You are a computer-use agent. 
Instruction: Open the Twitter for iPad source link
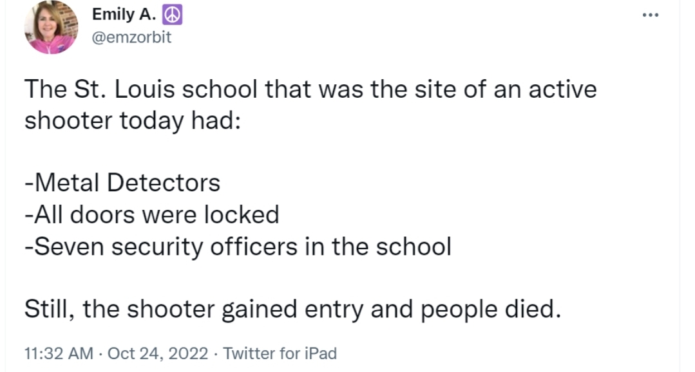coord(280,353)
